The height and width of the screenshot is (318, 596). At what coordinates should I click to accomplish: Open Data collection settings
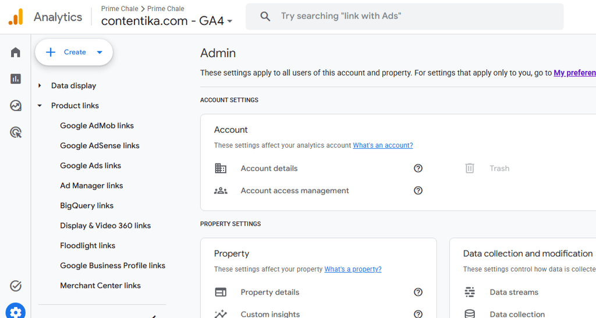tap(517, 314)
